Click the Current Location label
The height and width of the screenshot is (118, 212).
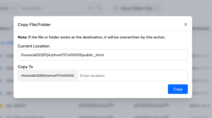[x=34, y=46]
